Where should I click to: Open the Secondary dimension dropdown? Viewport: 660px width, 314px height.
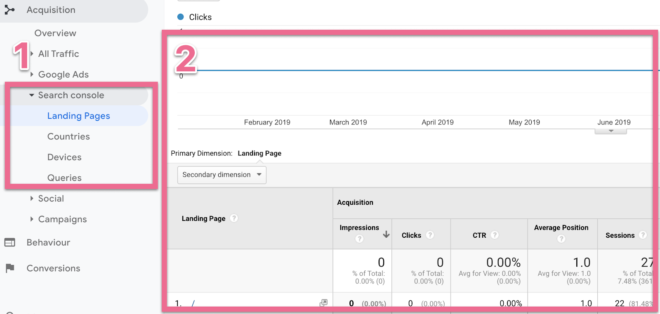[x=222, y=175]
